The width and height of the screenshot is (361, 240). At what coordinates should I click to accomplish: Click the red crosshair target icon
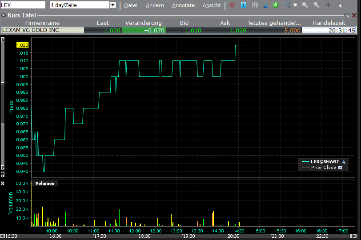tap(233, 5)
